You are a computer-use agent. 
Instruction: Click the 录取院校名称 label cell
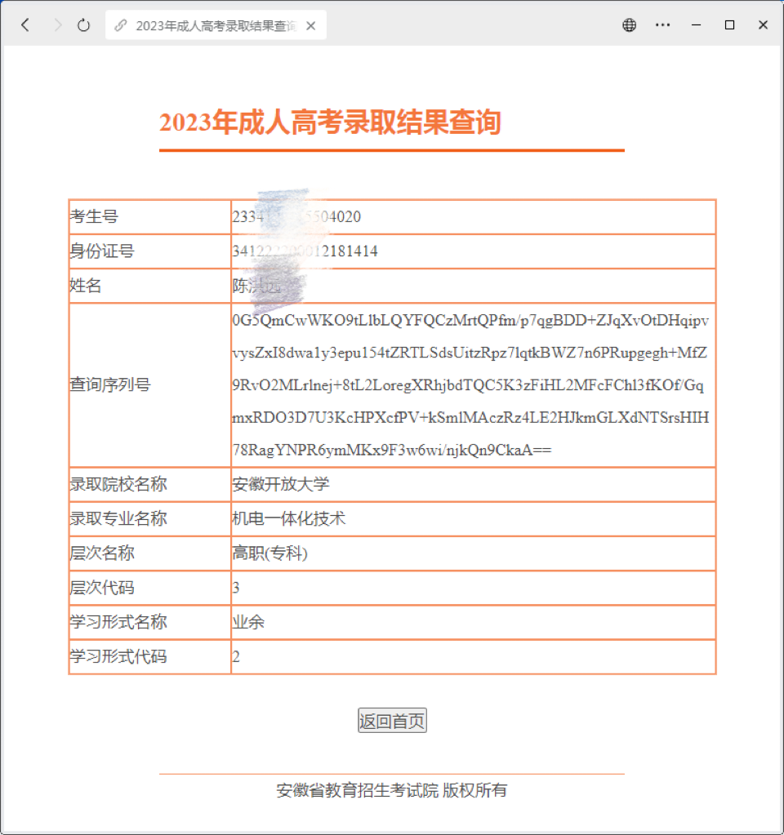(149, 484)
